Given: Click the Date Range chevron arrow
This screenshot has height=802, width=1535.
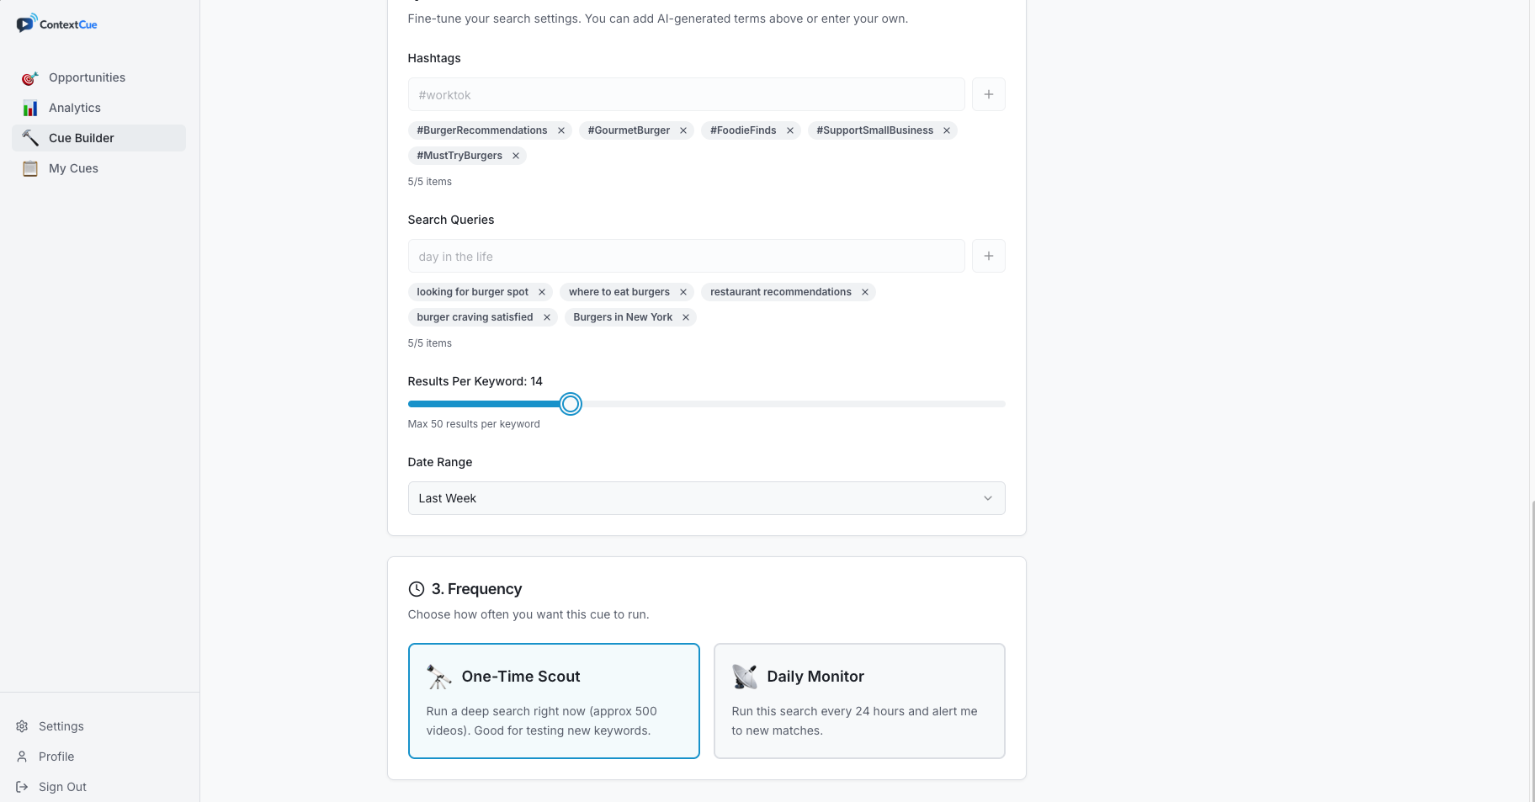Looking at the screenshot, I should click(988, 498).
